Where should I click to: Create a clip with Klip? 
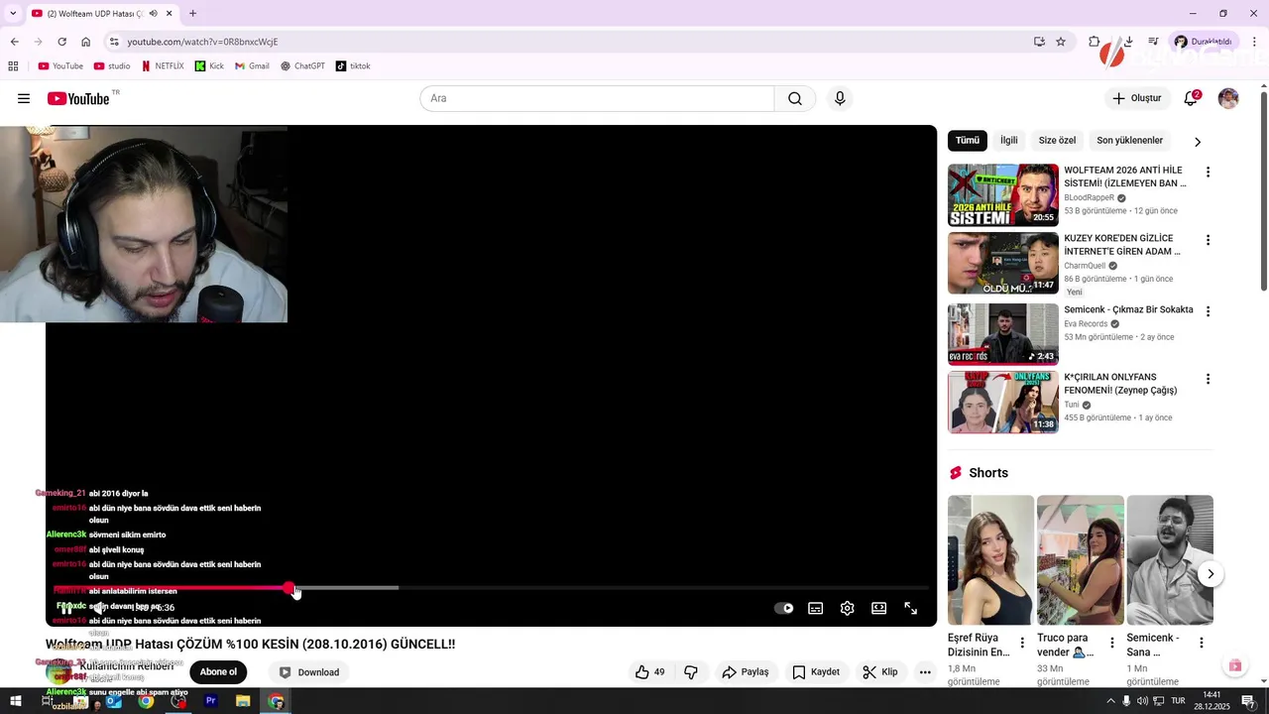point(880,672)
